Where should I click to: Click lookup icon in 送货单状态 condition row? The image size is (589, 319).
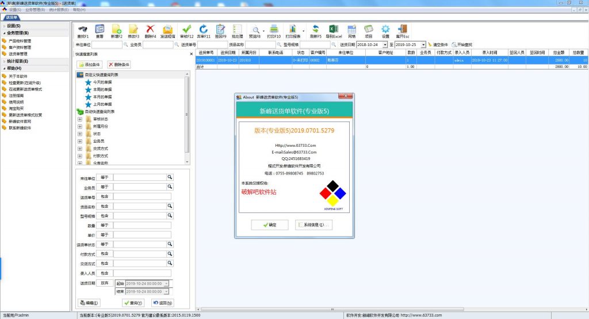(x=170, y=244)
